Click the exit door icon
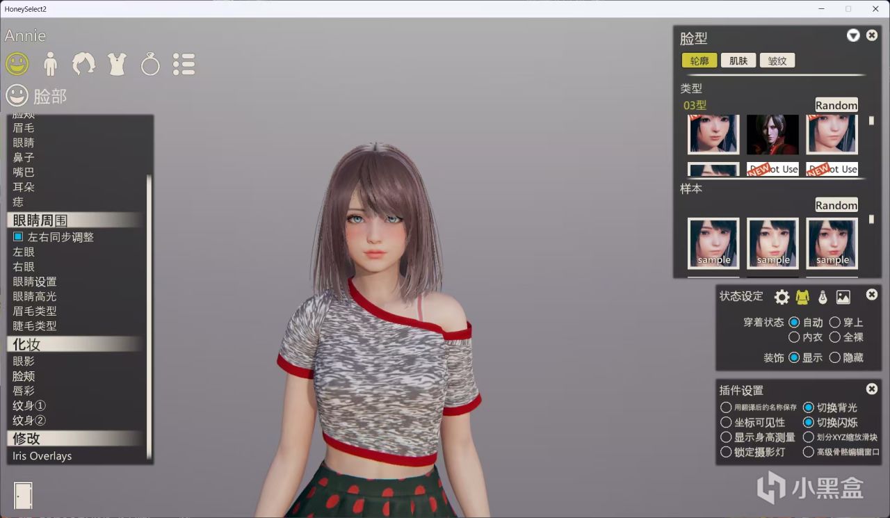This screenshot has width=890, height=518. [23, 495]
